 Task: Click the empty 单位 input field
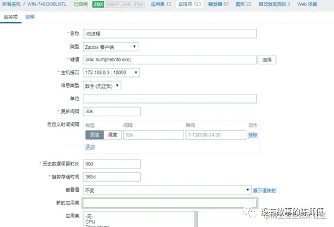(x=170, y=99)
